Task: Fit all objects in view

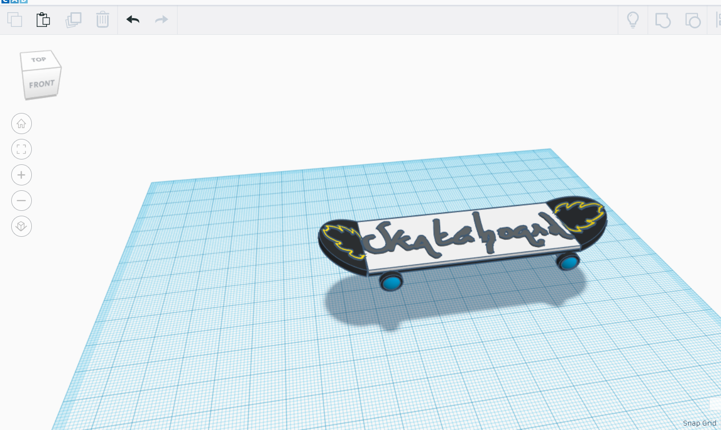Action: coord(22,149)
